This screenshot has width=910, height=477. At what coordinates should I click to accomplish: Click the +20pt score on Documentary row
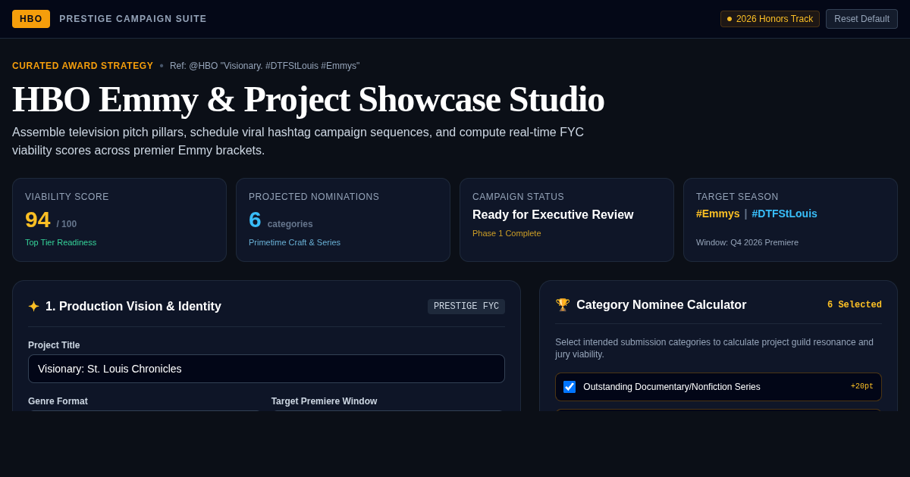pos(862,386)
